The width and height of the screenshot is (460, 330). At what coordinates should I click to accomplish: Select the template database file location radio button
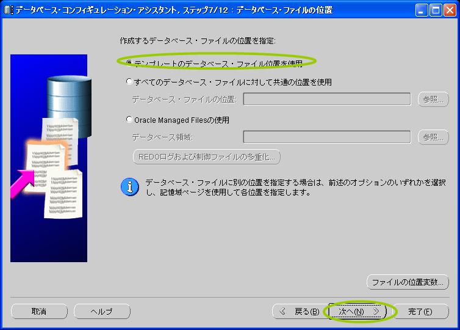[x=129, y=63]
